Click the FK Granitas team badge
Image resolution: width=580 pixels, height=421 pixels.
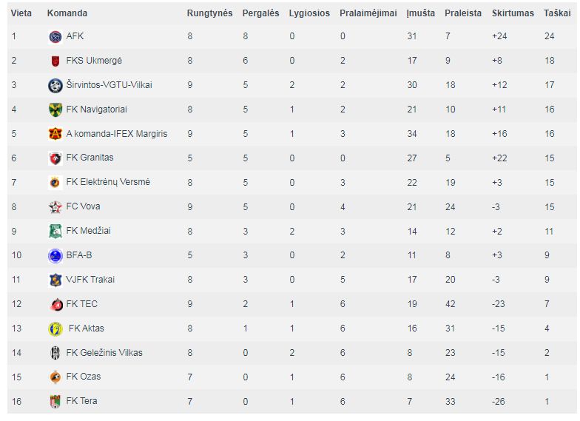(x=55, y=158)
